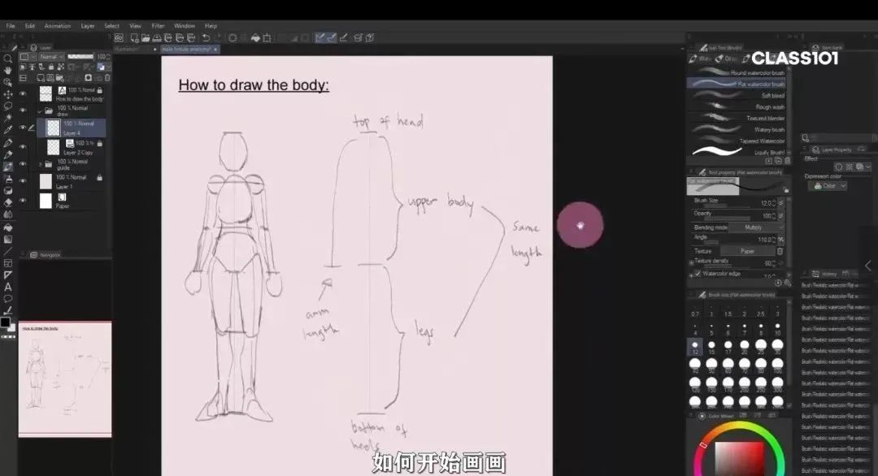Select the Hand move tool
Image resolution: width=878 pixels, height=476 pixels.
8,71
